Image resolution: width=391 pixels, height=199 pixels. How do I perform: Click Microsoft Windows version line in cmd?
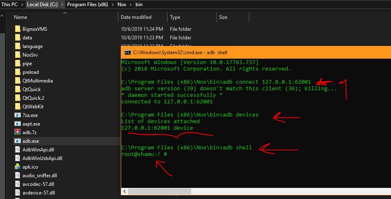[x=190, y=62]
